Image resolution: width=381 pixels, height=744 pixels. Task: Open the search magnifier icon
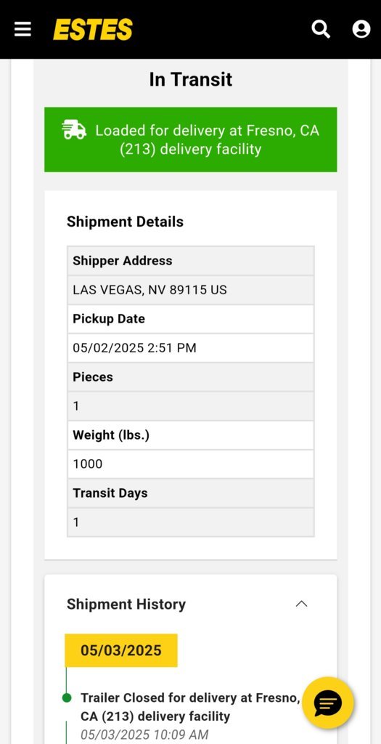(320, 29)
